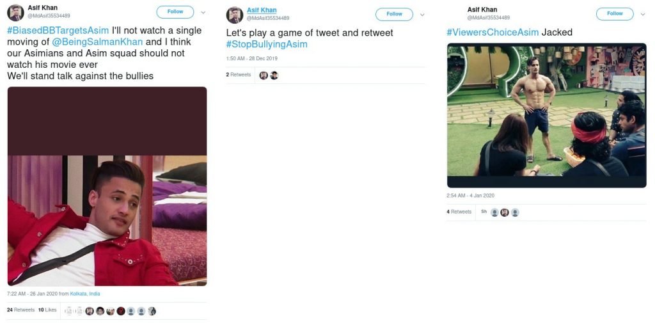Open first retweeter avatar under StopBullyingAsim tweet
The height and width of the screenshot is (323, 655).
tap(264, 75)
